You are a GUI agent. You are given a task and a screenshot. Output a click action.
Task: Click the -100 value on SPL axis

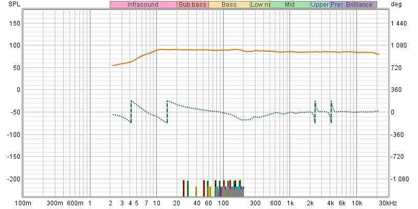click(14, 134)
